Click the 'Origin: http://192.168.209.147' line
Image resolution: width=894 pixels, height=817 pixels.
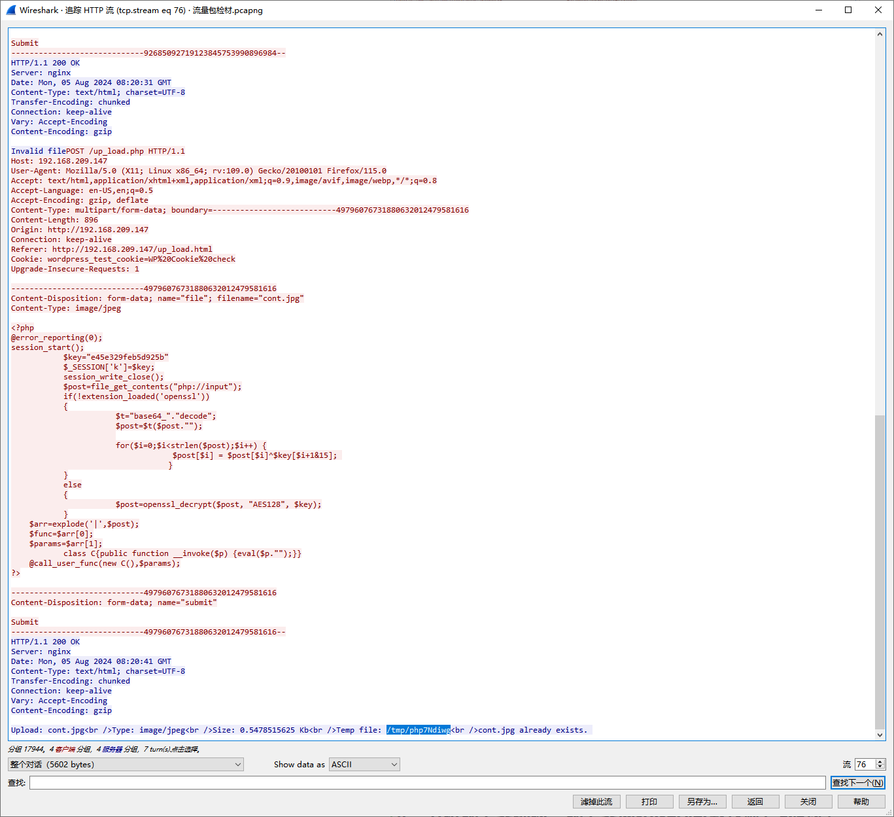click(80, 230)
